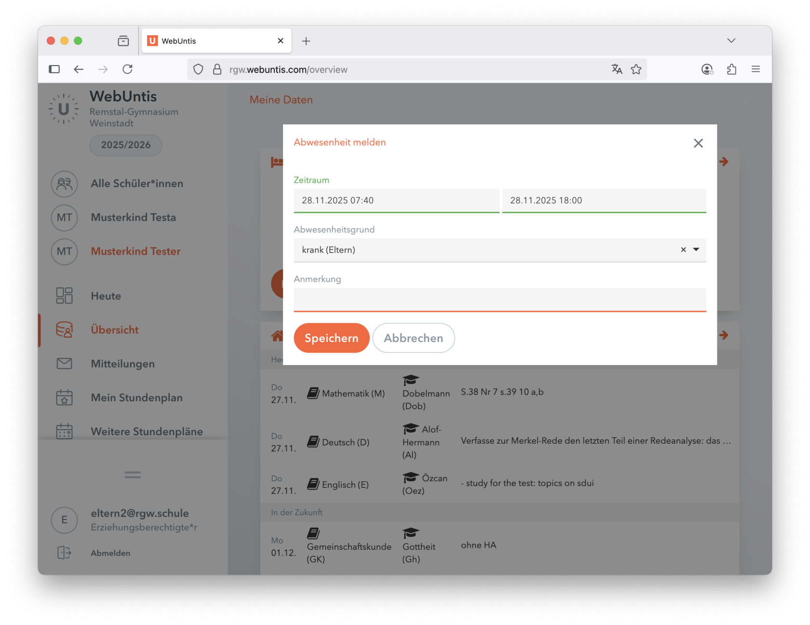Click the shield tracking protection icon
Screen dimensions: 810x625
click(x=198, y=69)
